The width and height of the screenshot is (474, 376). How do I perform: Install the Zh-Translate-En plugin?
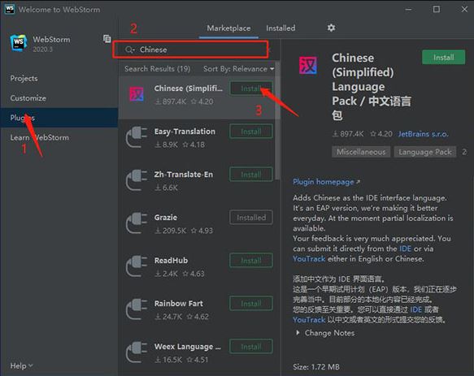pyautogui.click(x=251, y=175)
